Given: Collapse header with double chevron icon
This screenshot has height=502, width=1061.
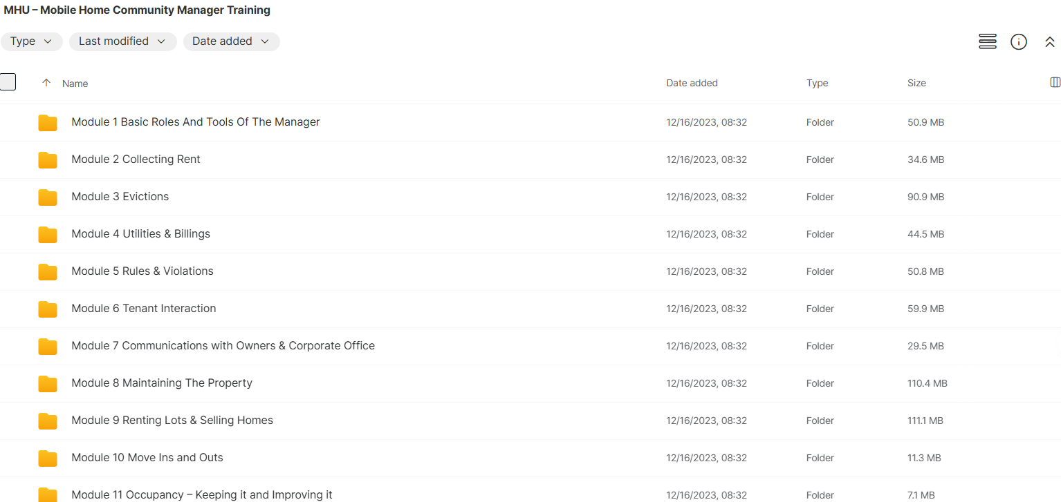Looking at the screenshot, I should pos(1049,42).
